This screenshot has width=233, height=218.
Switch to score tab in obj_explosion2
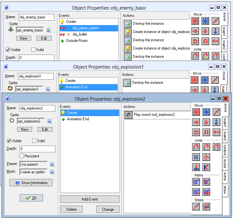pyautogui.click(x=225, y=163)
